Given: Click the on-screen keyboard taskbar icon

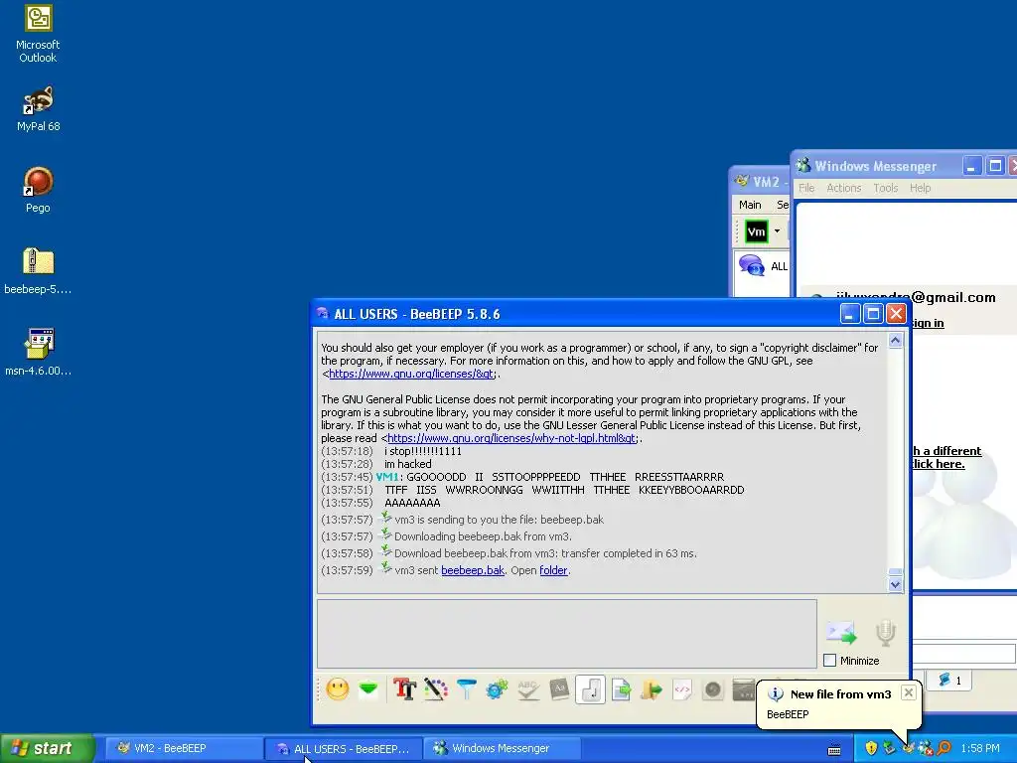Looking at the screenshot, I should point(834,749).
